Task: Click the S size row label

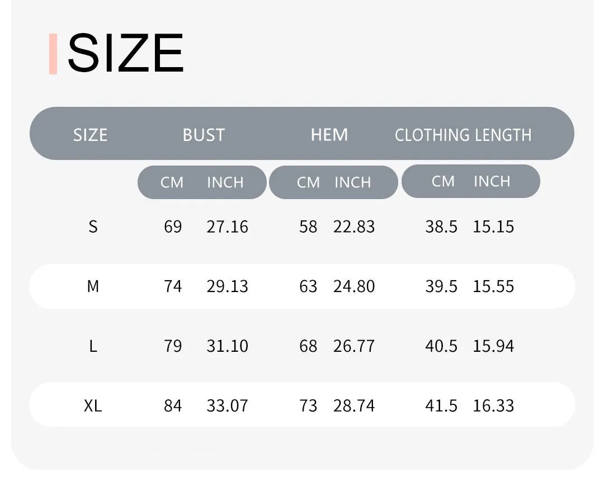Action: click(93, 227)
